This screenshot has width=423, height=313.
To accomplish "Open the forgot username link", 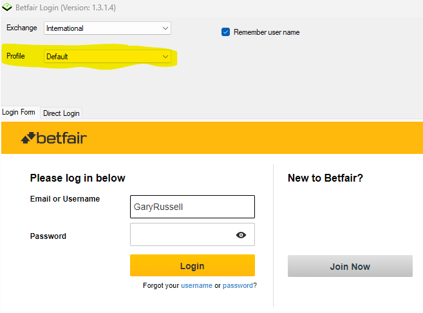I will 196,285.
